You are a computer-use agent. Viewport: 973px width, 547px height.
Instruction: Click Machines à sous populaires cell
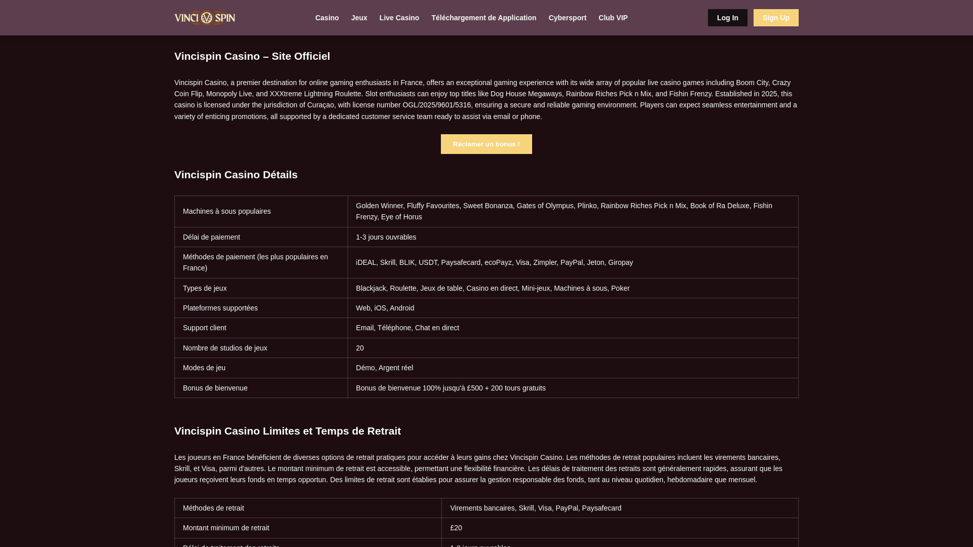pyautogui.click(x=261, y=211)
